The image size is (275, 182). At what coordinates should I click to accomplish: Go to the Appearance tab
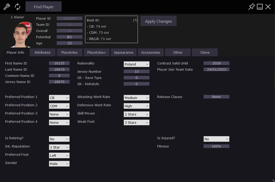coord(123,53)
